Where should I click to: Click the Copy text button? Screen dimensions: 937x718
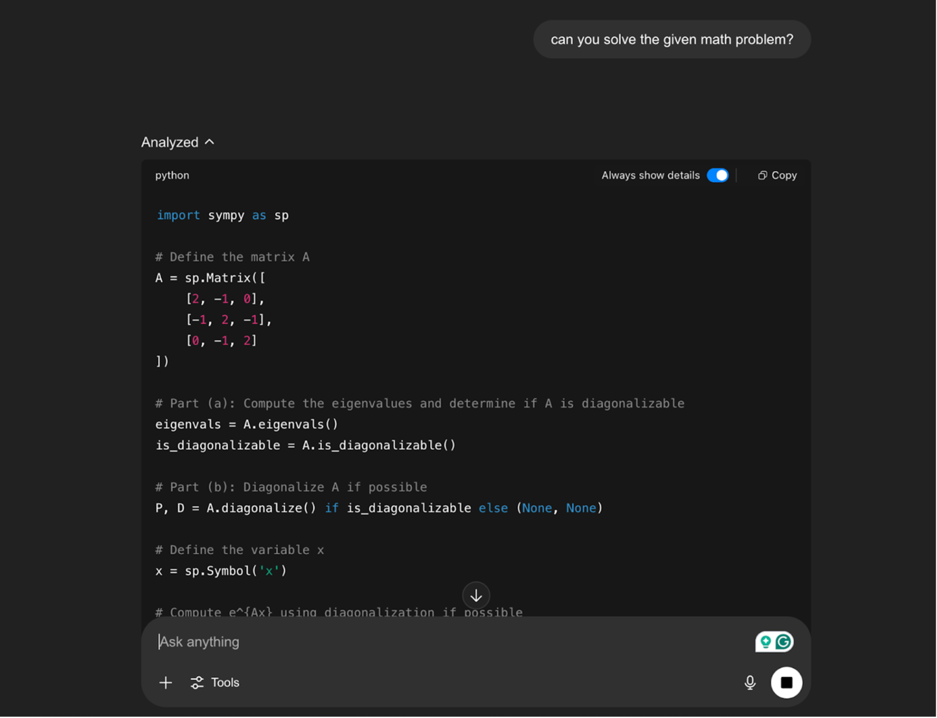784,176
